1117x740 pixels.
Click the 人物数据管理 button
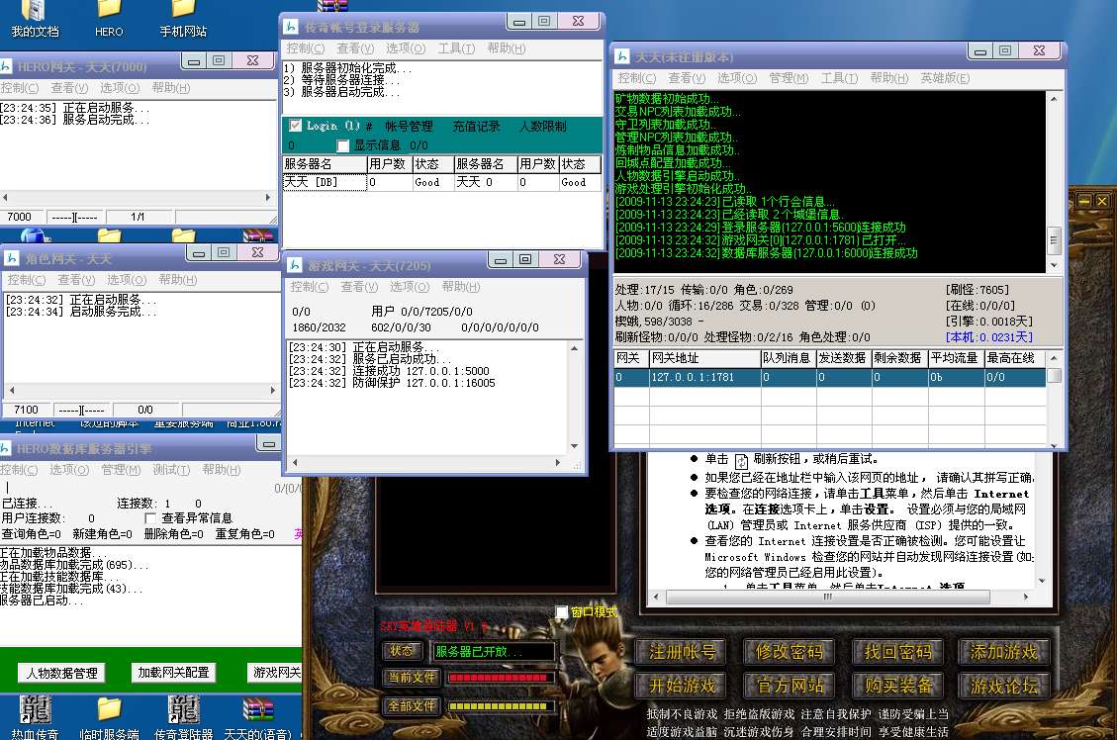(62, 673)
